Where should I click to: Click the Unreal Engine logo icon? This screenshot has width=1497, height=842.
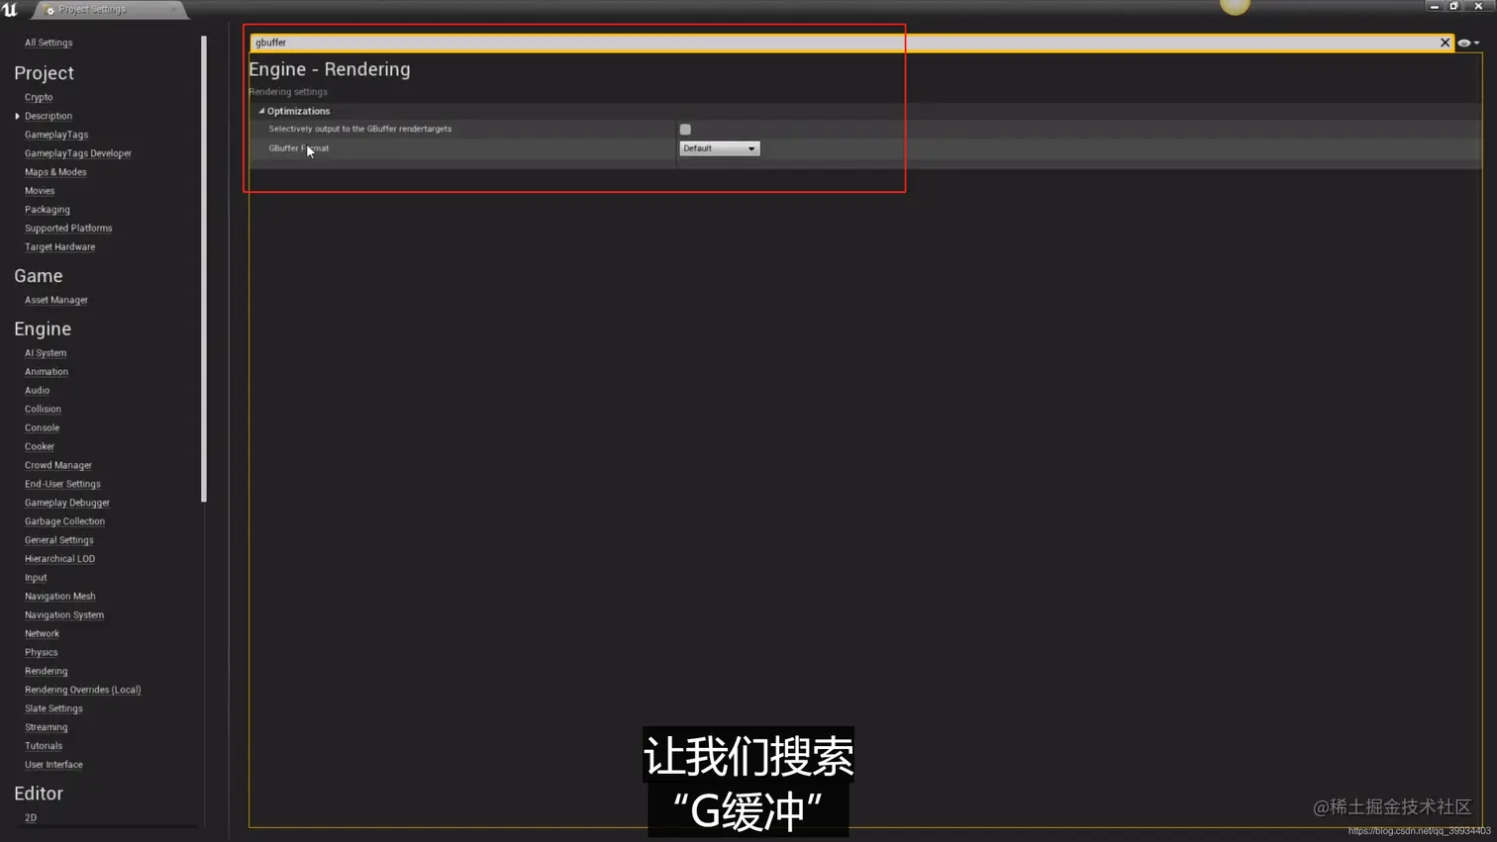click(10, 9)
